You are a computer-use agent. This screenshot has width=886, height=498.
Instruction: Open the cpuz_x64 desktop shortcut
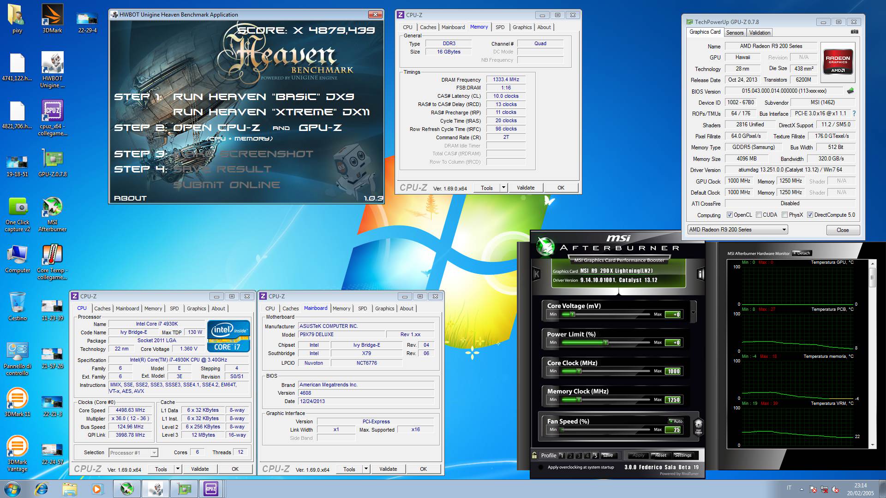(x=52, y=118)
